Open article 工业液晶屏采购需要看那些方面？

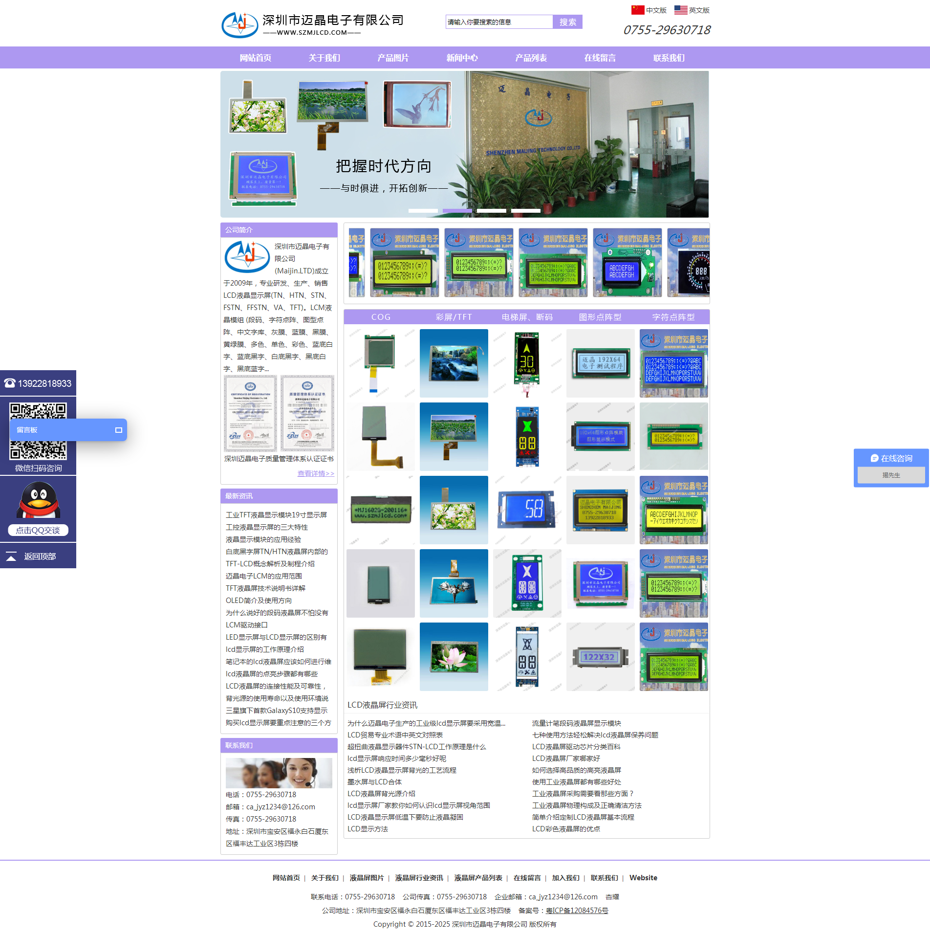pyautogui.click(x=583, y=794)
